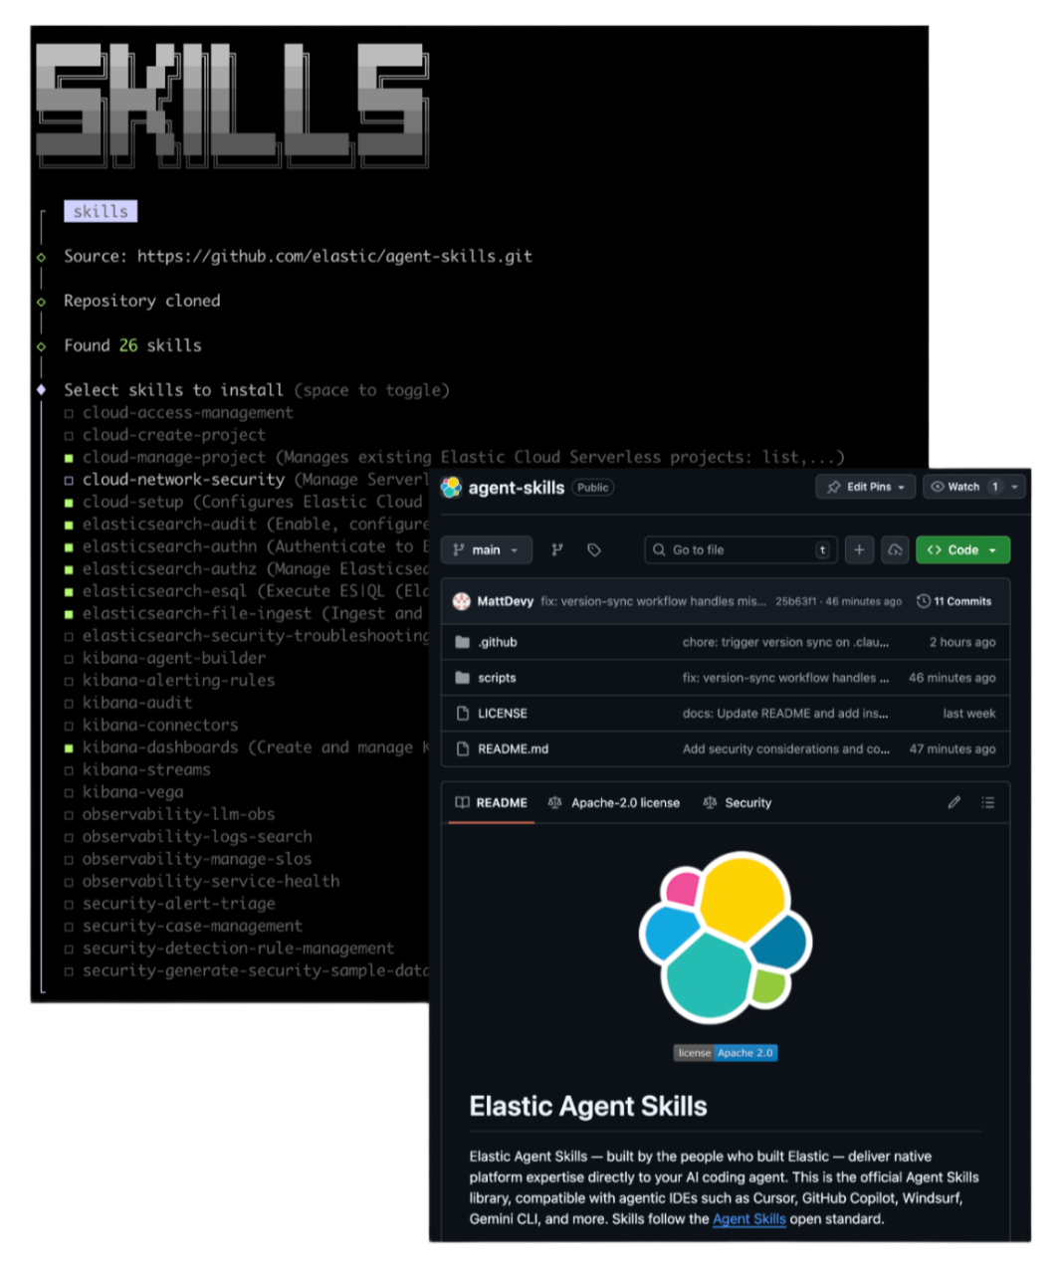Click the Edit Pins button
This screenshot has width=1062, height=1274.
pos(865,487)
